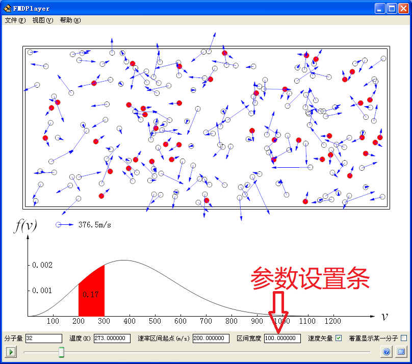Click the 区间宽度 field showing 100.000000
The width and height of the screenshot is (412, 364).
coord(282,339)
